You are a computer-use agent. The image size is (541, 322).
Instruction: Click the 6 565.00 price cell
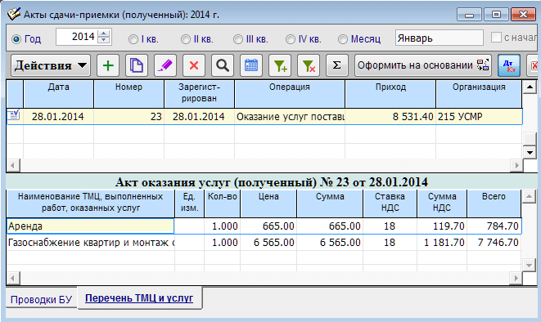[268, 243]
